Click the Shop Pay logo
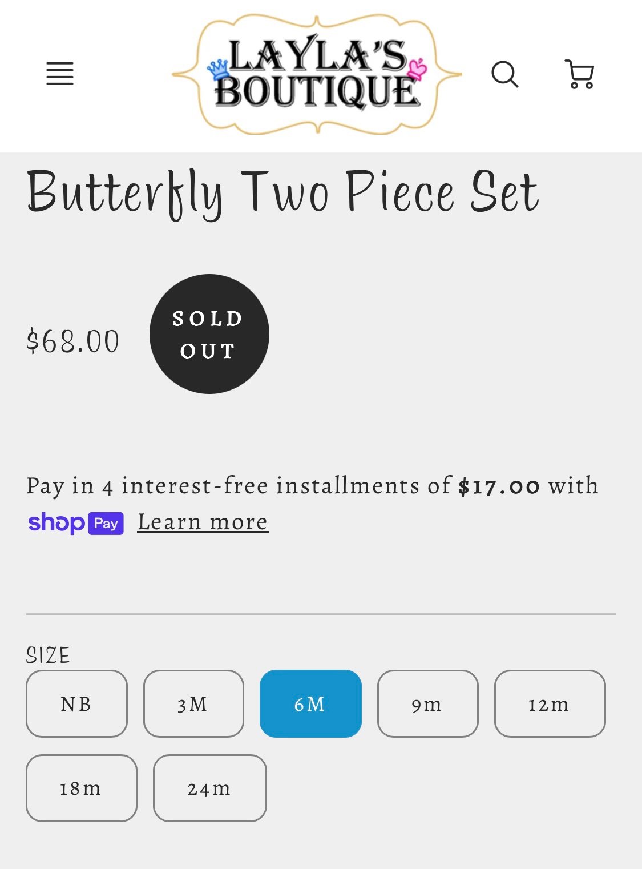 point(76,522)
